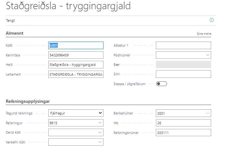This screenshot has width=225, height=151.
Task: Click the Hb field
Action: tap(183, 123)
